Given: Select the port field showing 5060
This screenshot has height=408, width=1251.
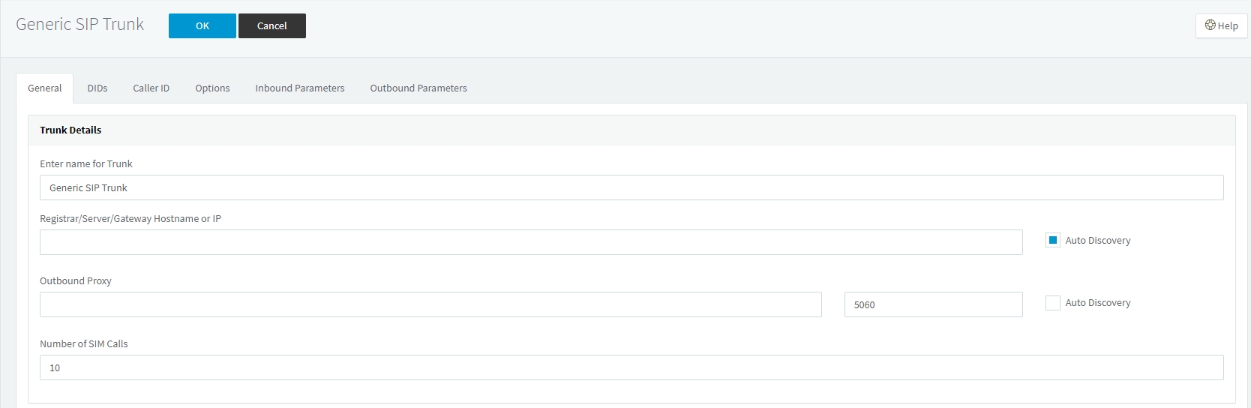Looking at the screenshot, I should coord(932,304).
